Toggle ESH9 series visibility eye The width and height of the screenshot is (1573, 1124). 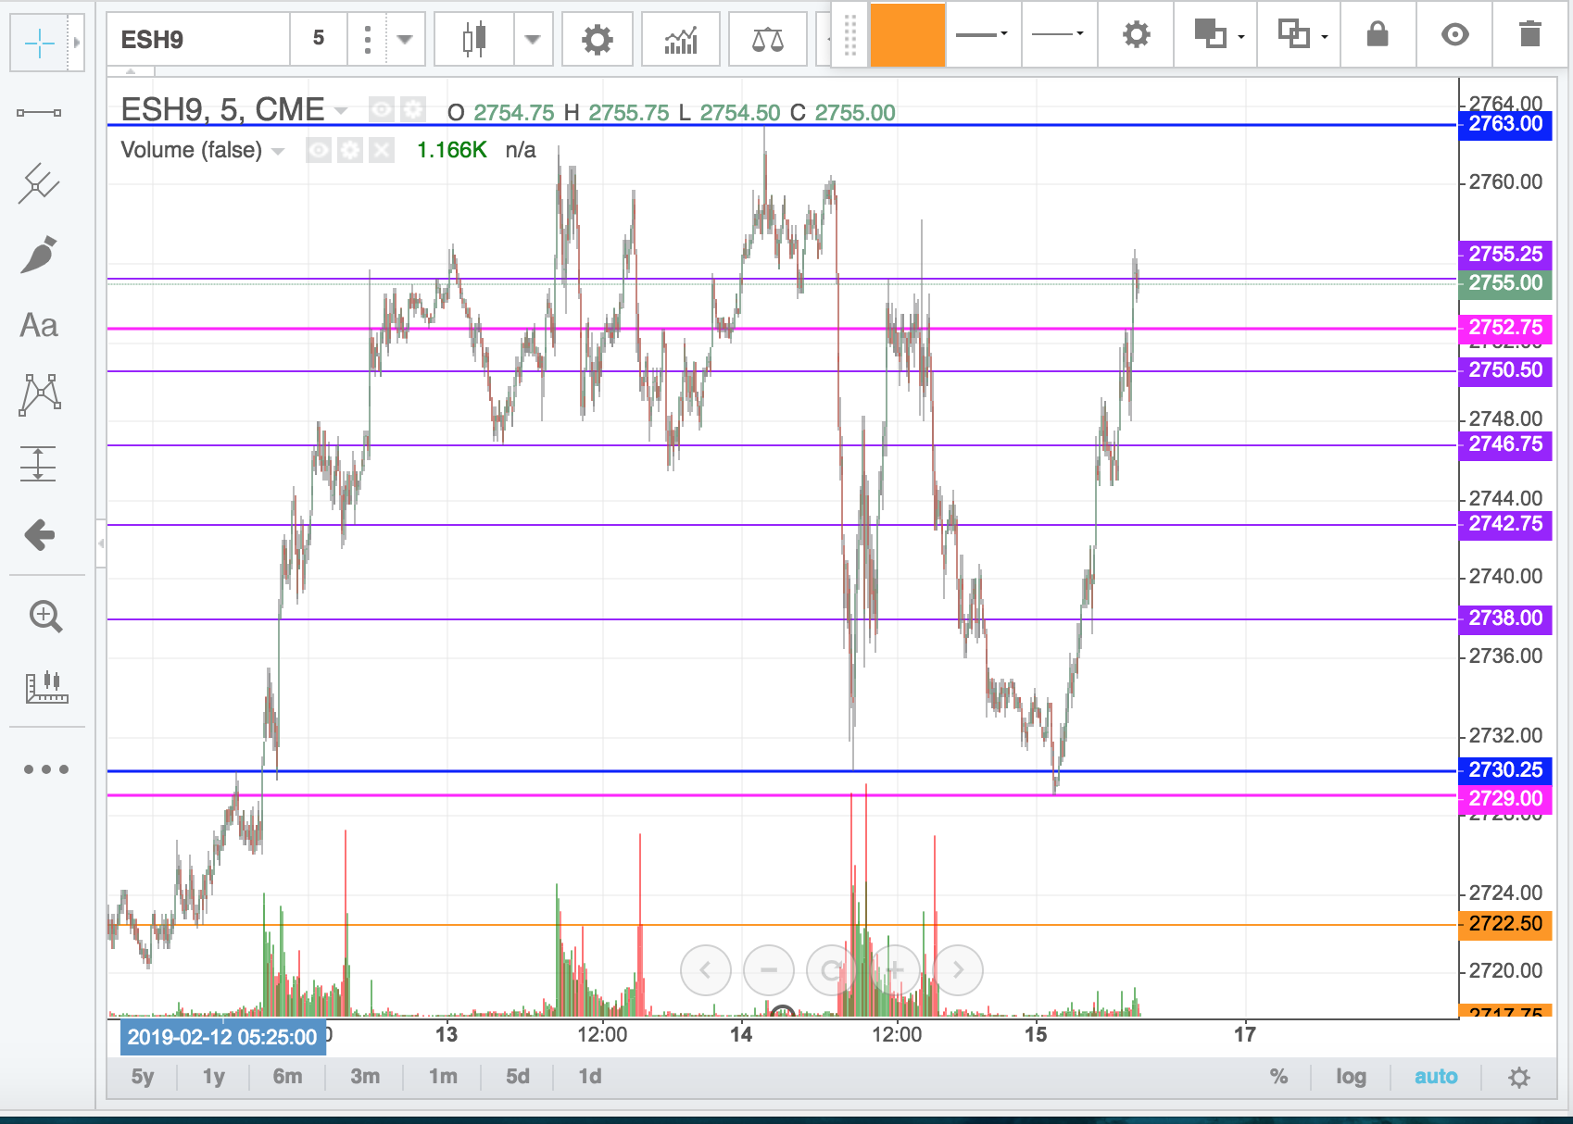[x=381, y=110]
